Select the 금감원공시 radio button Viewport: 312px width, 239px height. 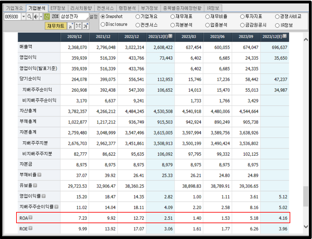point(242,25)
